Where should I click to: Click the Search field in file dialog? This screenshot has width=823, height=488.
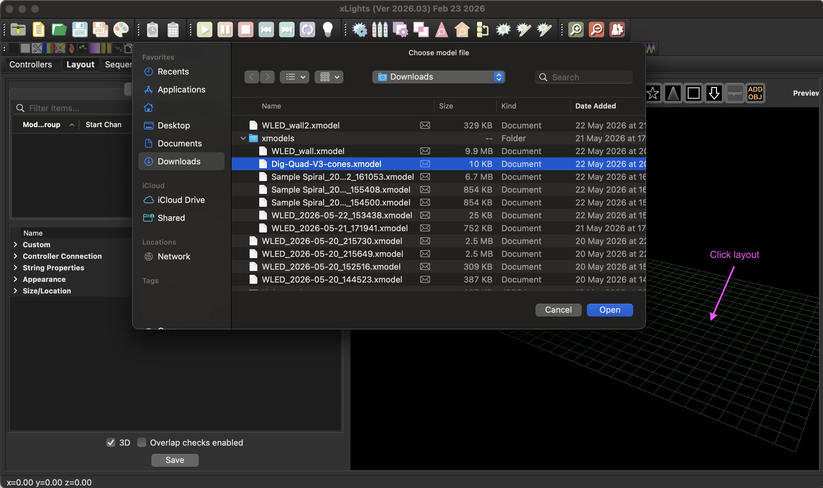584,77
